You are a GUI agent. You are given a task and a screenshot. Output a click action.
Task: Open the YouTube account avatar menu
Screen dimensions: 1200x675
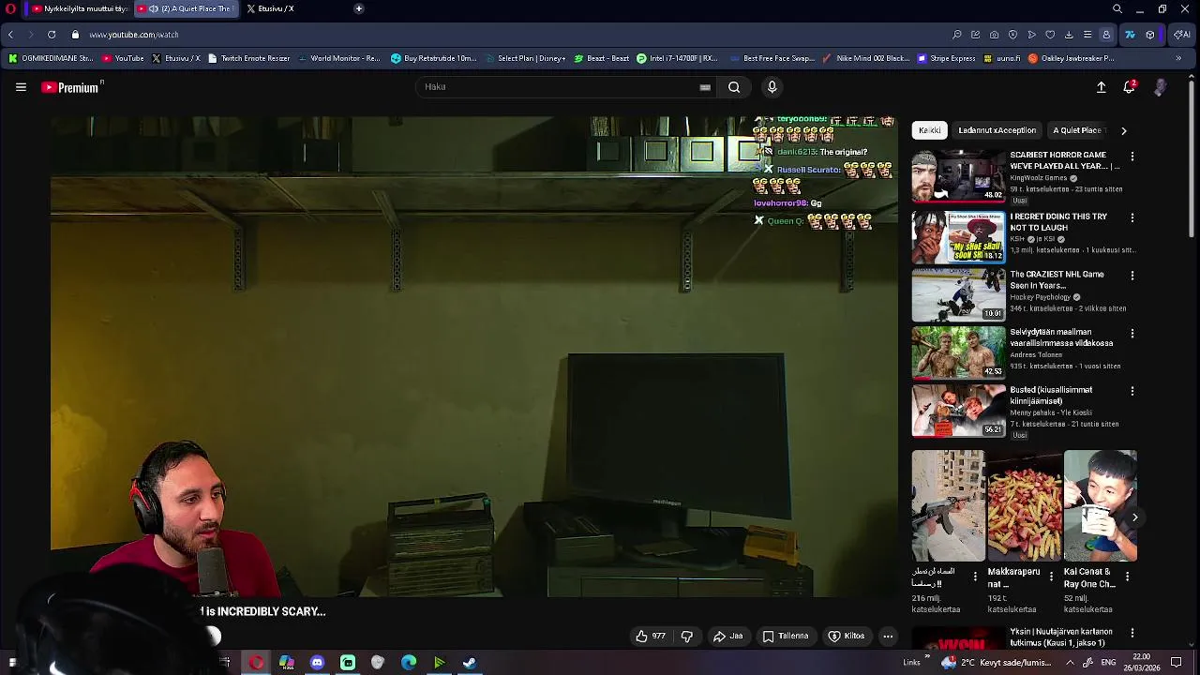coord(1161,87)
